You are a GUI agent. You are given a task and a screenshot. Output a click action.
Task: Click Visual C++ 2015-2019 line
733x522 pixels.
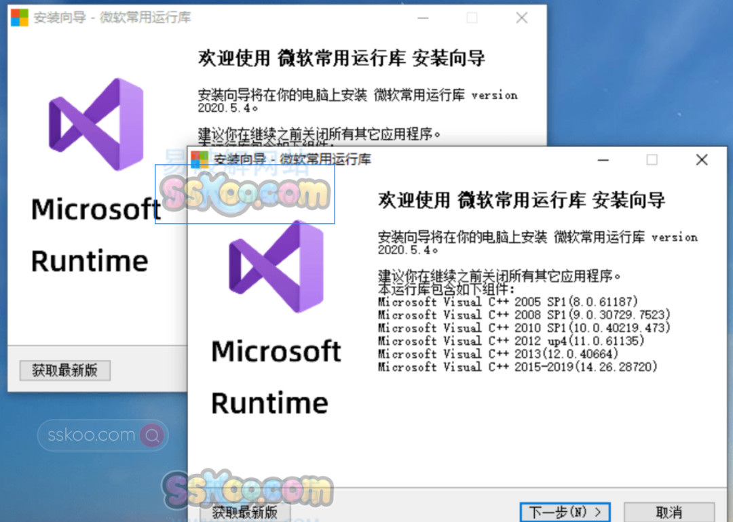coord(517,367)
